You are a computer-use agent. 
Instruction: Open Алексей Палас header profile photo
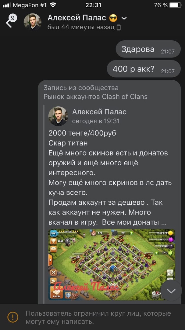tap(33, 22)
